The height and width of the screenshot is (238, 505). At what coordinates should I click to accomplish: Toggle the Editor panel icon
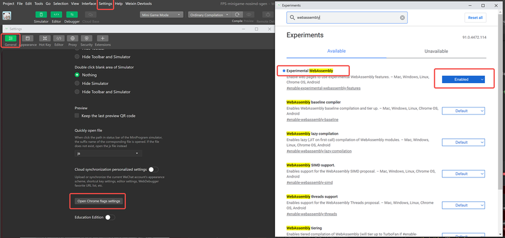point(56,14)
